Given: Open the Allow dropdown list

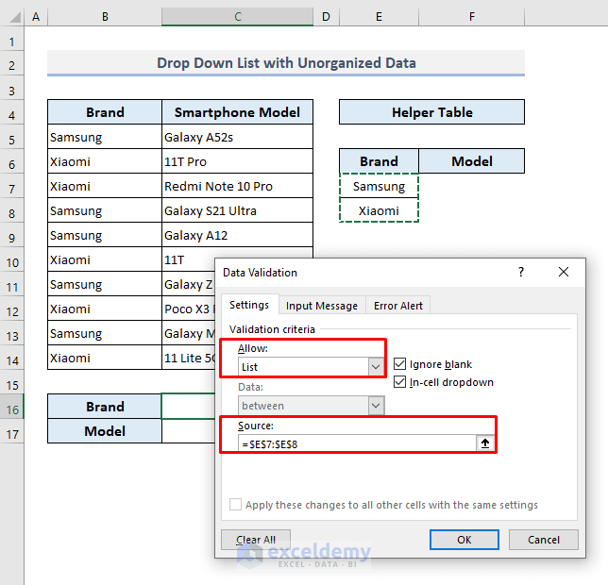Looking at the screenshot, I should click(376, 366).
